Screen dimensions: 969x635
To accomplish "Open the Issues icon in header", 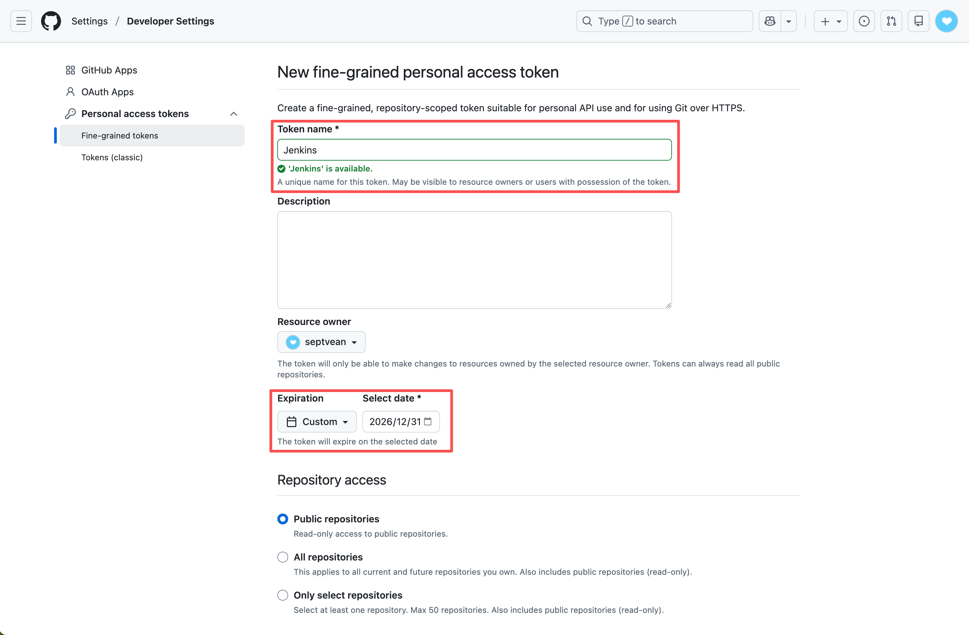I will pyautogui.click(x=864, y=21).
